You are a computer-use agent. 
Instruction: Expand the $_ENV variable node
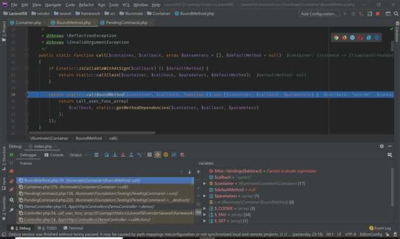[204, 215]
